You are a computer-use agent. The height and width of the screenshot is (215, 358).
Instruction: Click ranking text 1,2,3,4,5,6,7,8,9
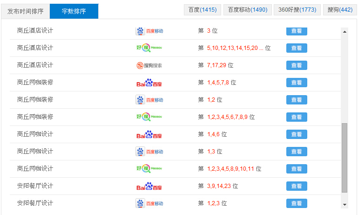227,117
